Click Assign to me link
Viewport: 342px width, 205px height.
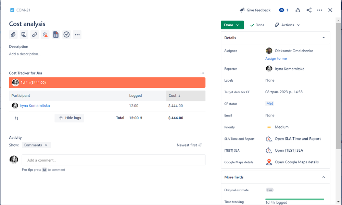click(276, 58)
